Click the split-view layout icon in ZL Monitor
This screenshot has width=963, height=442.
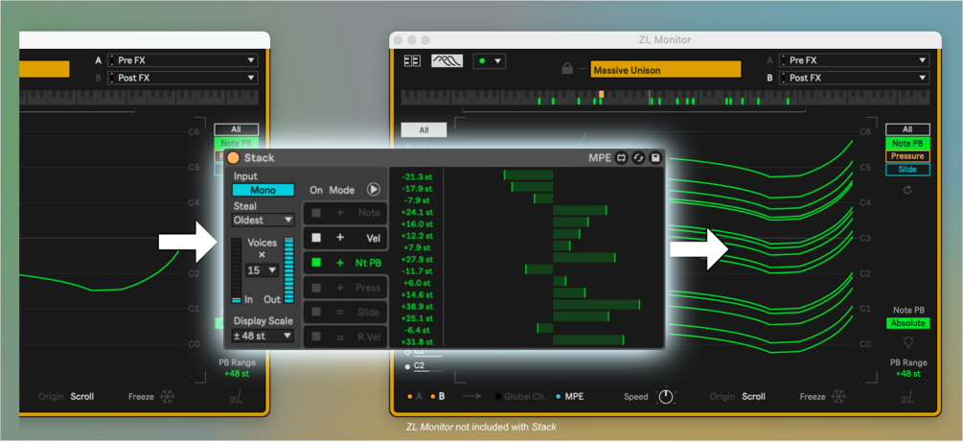point(412,61)
